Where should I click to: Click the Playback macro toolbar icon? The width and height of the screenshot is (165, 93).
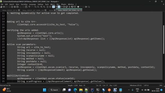(x=84, y=7)
